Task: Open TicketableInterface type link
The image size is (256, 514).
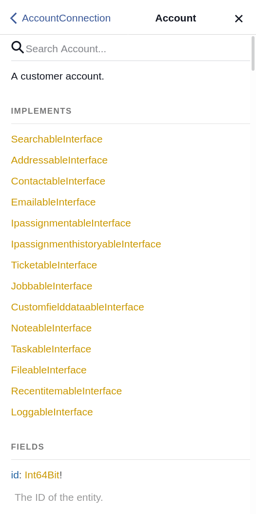Action: [x=54, y=265]
